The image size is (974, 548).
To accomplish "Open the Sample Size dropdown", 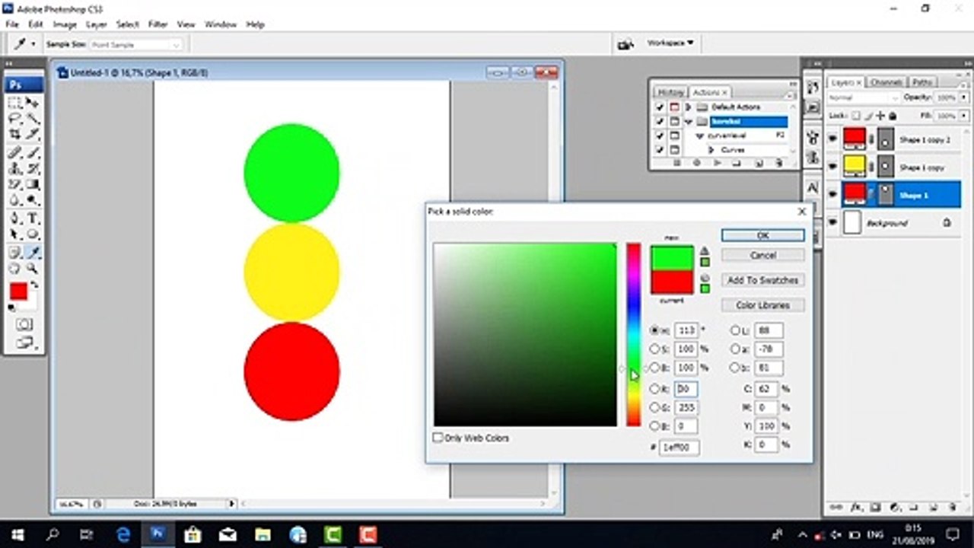I will pyautogui.click(x=135, y=45).
